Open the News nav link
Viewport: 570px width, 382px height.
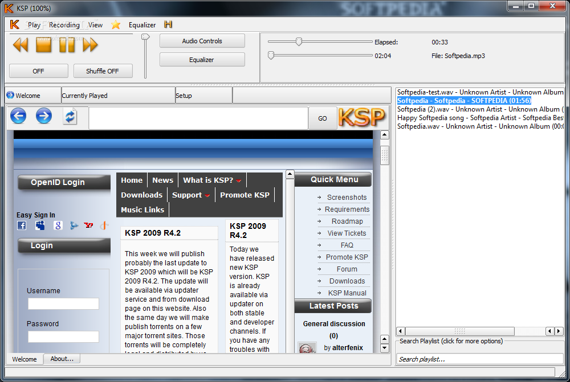[163, 180]
